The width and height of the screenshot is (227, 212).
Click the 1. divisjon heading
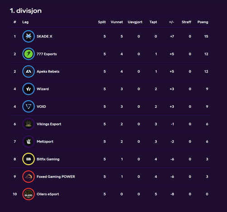tap(26, 11)
